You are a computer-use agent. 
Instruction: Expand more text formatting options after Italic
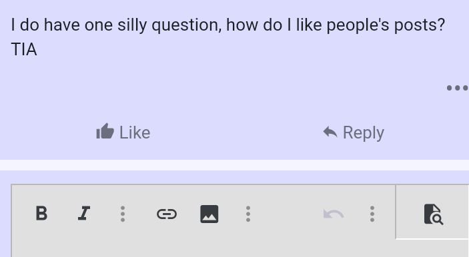click(123, 214)
